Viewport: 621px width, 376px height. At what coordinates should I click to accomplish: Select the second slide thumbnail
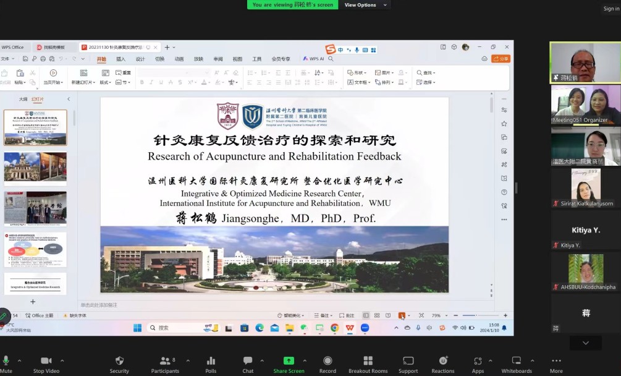point(35,167)
